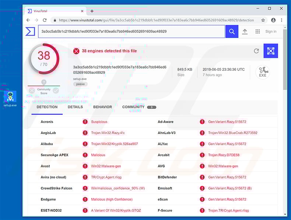Click the Acronis detection alert icon
The width and height of the screenshot is (291, 220).
click(85, 122)
